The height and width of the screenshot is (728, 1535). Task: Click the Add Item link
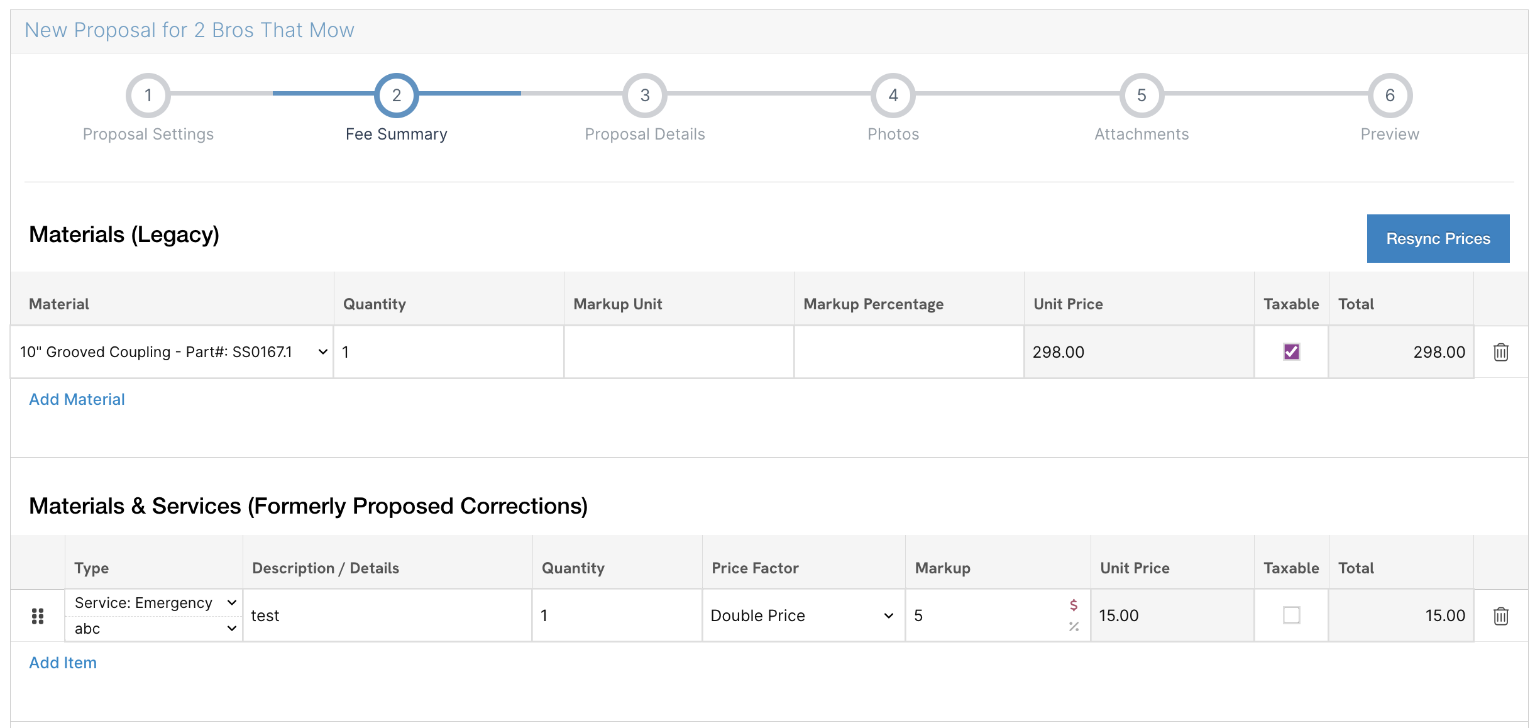coord(63,663)
